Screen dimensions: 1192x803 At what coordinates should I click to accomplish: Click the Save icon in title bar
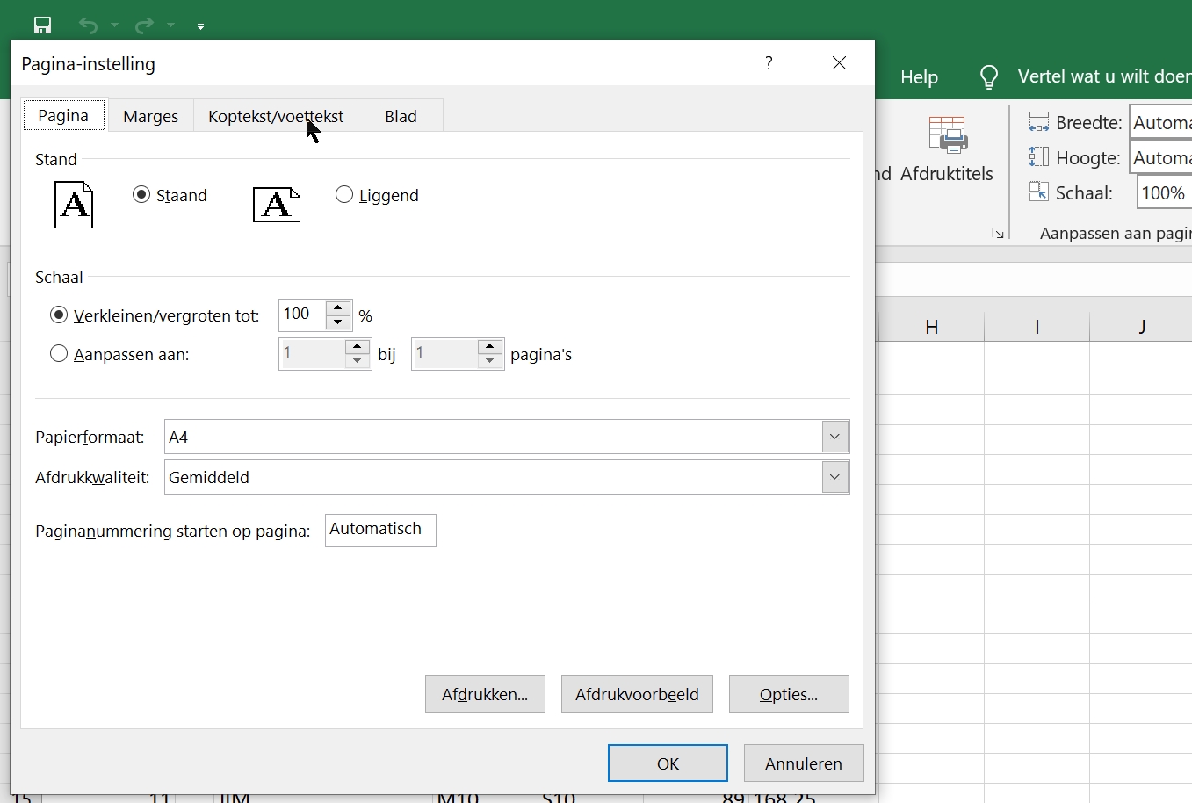tap(42, 25)
